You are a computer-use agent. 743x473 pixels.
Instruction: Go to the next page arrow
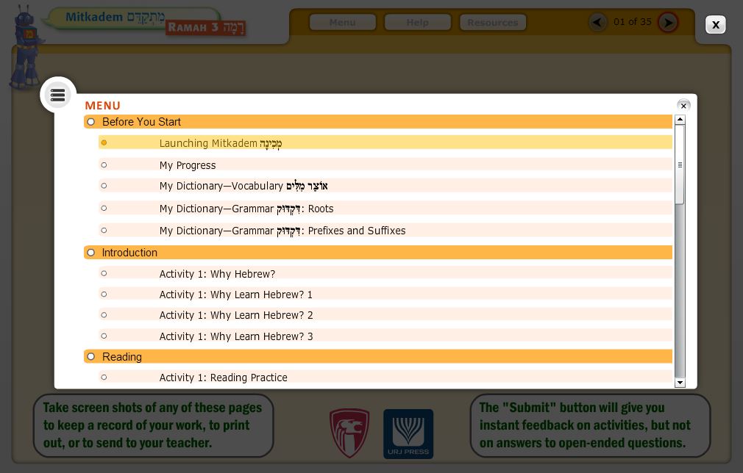(668, 22)
